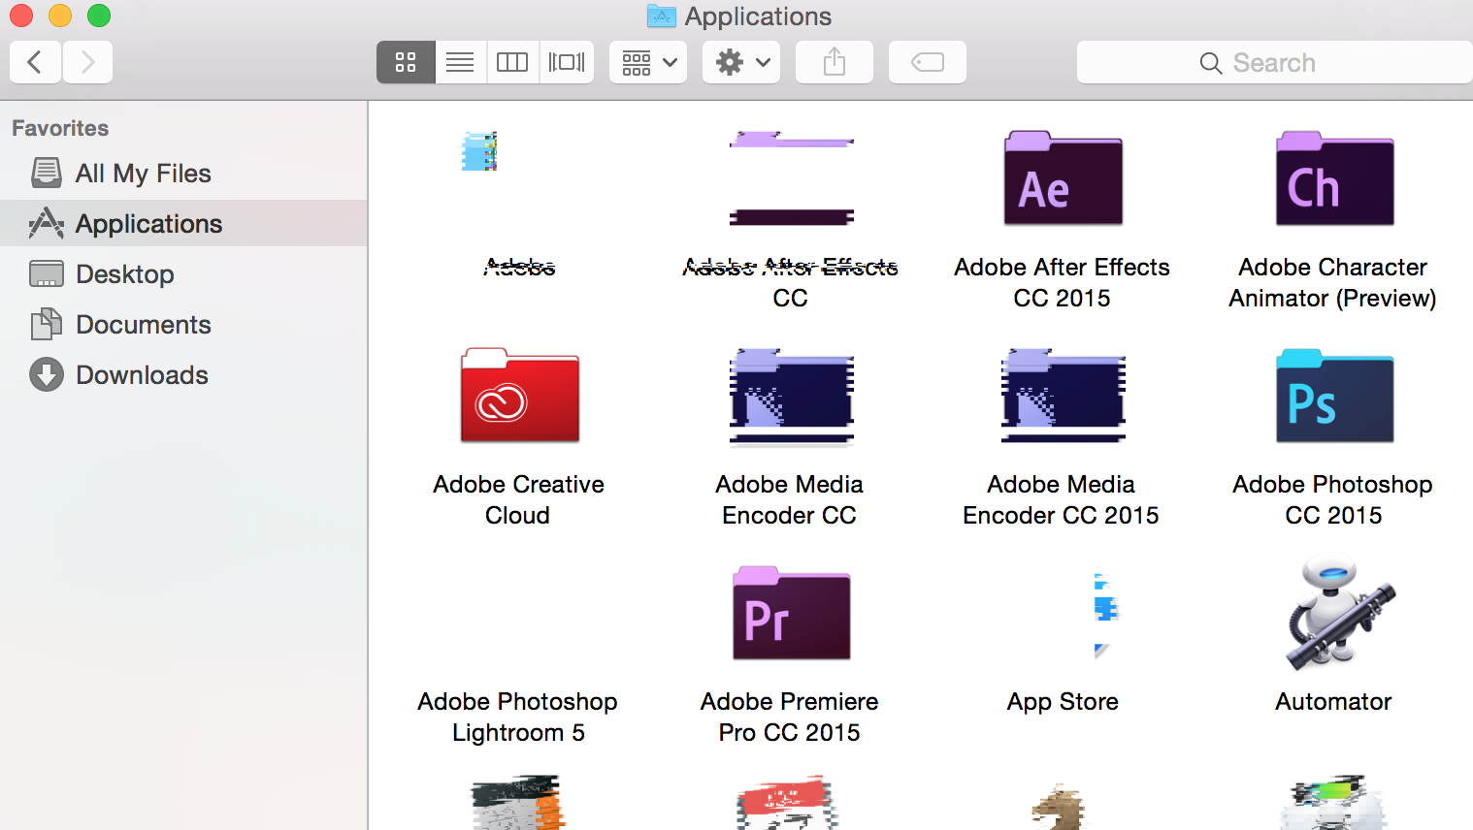Image resolution: width=1473 pixels, height=830 pixels.
Task: Select glitched Adobe After Effects CC icon
Action: [791, 178]
